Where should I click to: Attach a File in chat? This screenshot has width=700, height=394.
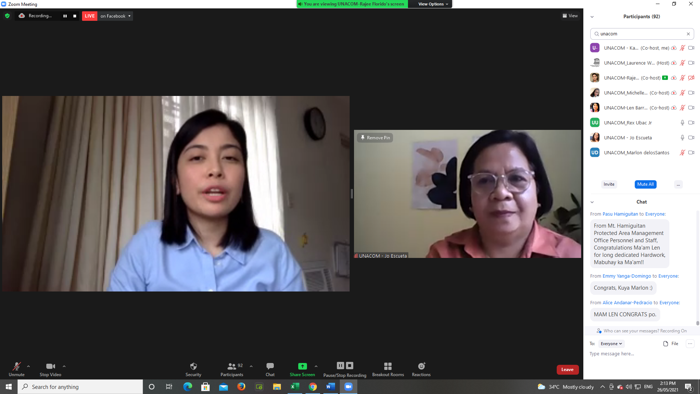pyautogui.click(x=671, y=344)
